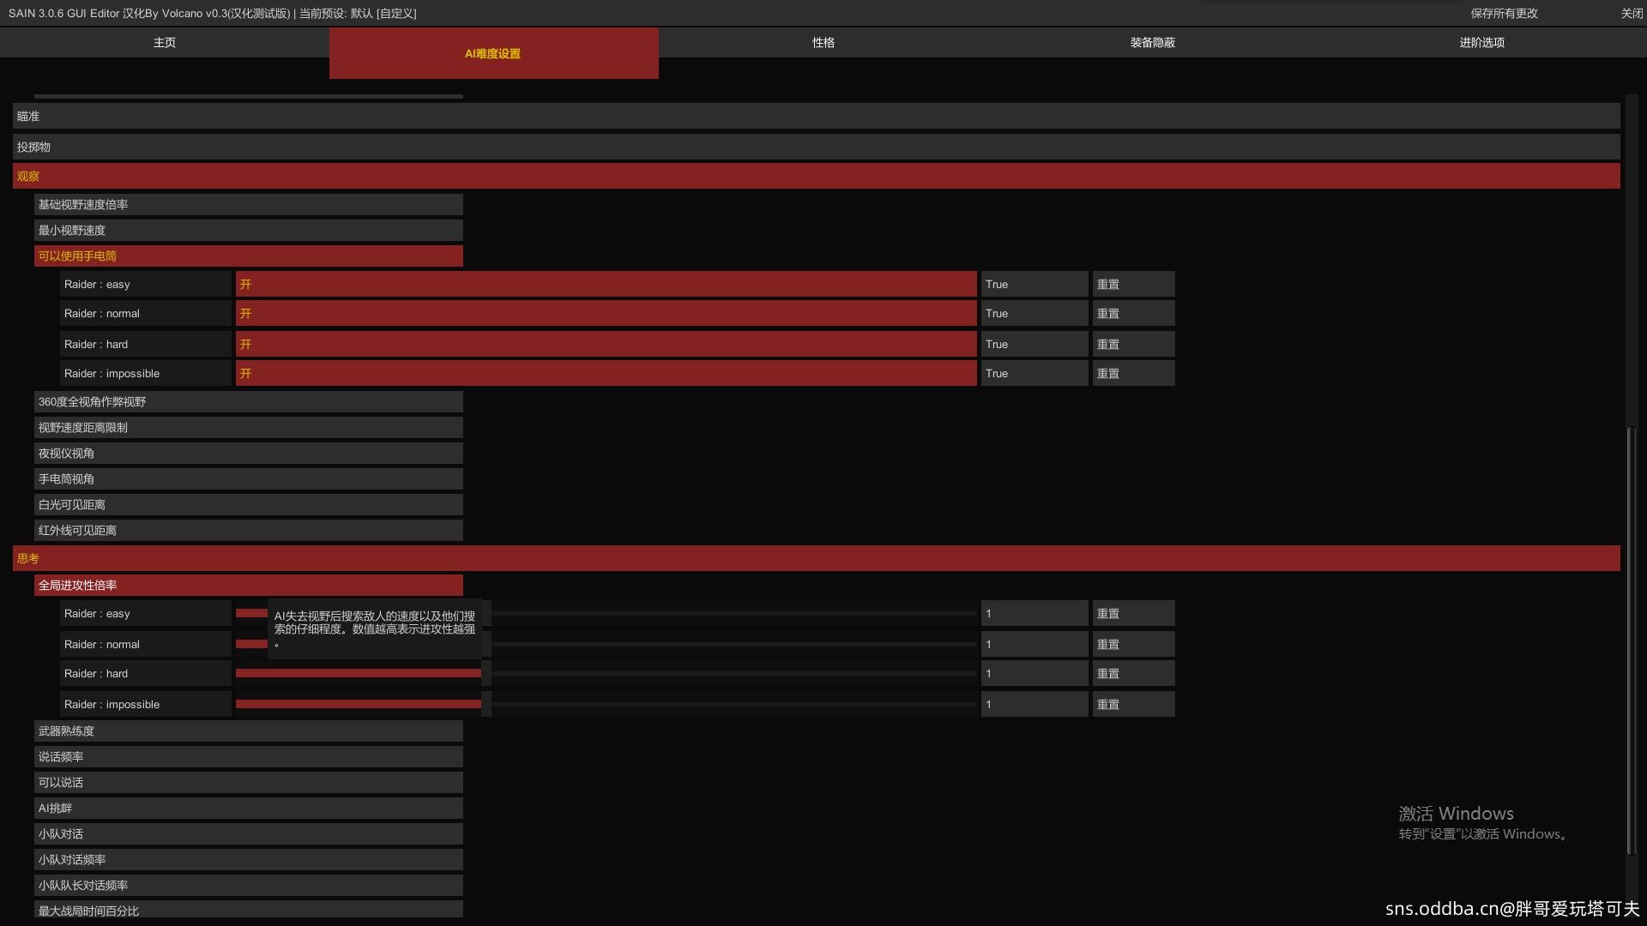Expand 360度全视角作弊视野 setting

point(248,401)
